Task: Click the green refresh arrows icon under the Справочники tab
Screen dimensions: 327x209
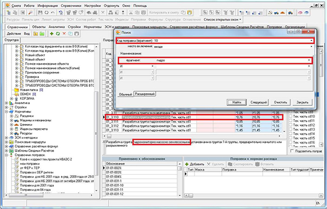Action: click(58, 34)
